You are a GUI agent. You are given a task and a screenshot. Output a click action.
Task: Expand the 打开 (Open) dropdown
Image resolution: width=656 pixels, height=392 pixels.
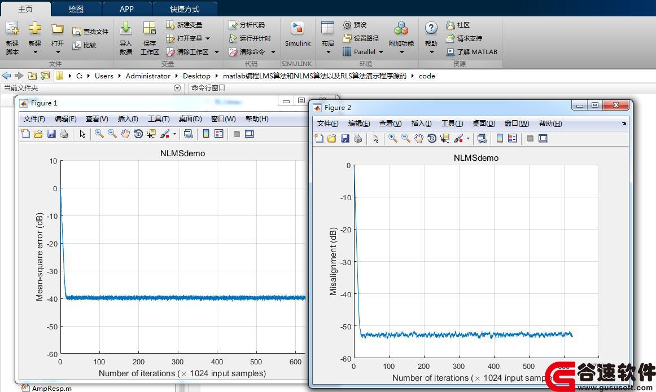pos(58,52)
